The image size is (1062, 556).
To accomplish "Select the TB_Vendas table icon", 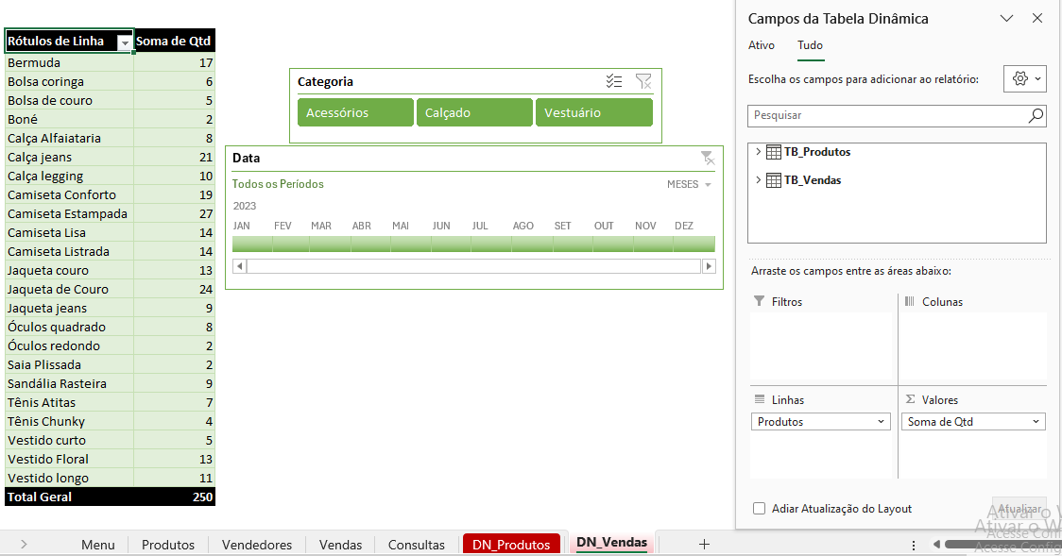I will point(774,180).
